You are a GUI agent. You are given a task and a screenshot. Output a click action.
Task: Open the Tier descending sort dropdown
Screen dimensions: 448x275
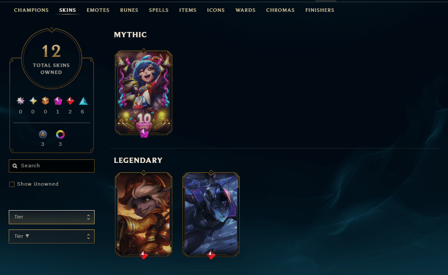51,236
